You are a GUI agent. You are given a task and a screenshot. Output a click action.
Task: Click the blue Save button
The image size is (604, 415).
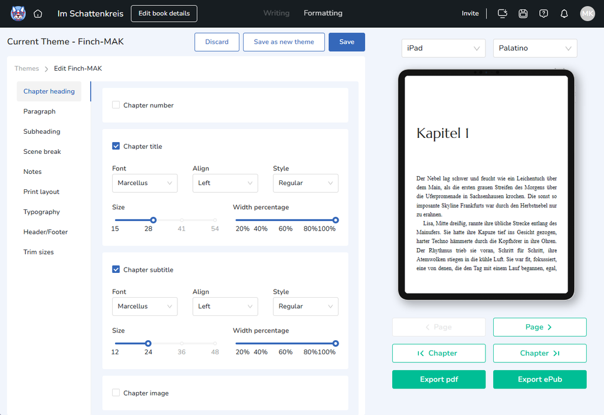pyautogui.click(x=347, y=42)
